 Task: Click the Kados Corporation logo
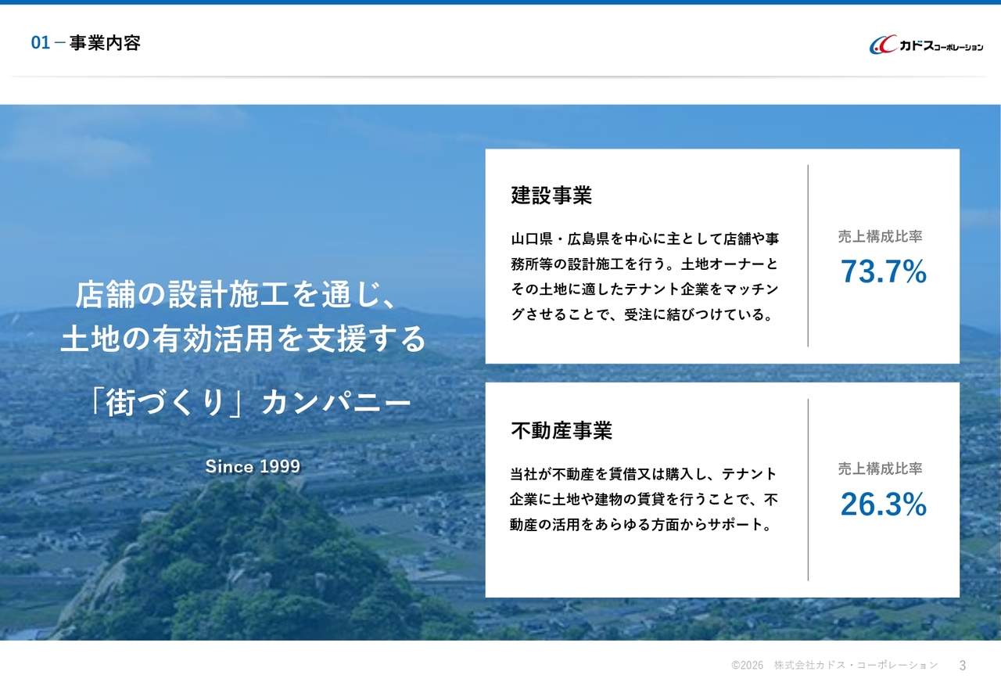[926, 45]
